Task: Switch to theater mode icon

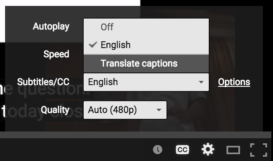Action: click(x=233, y=150)
